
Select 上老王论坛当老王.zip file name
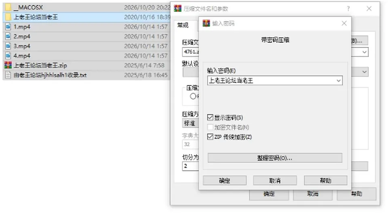coord(40,65)
